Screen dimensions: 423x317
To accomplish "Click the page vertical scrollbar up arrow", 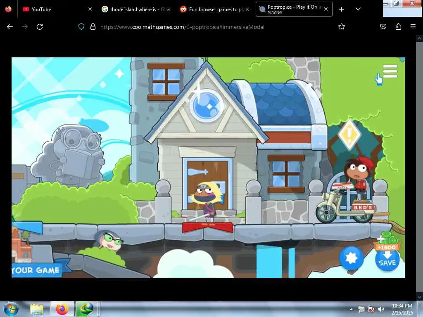I will [419, 38].
